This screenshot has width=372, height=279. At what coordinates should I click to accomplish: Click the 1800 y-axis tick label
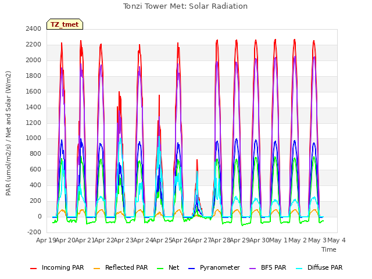click(x=34, y=76)
